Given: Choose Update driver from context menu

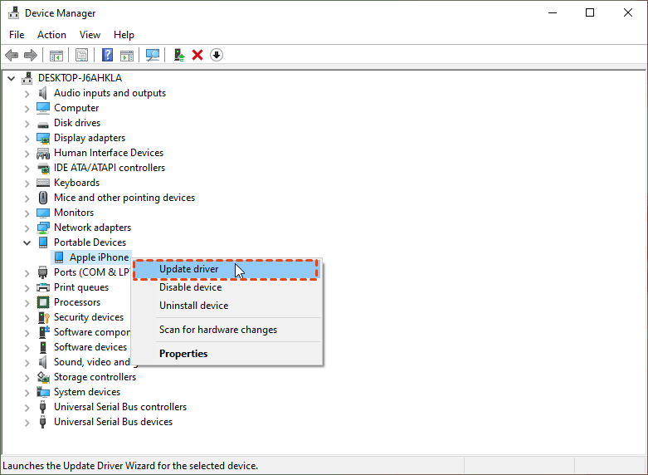Looking at the screenshot, I should pos(226,269).
